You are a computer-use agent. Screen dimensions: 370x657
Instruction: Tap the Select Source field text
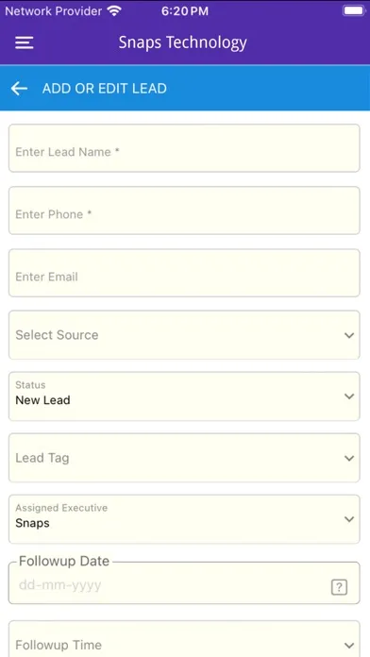click(57, 335)
